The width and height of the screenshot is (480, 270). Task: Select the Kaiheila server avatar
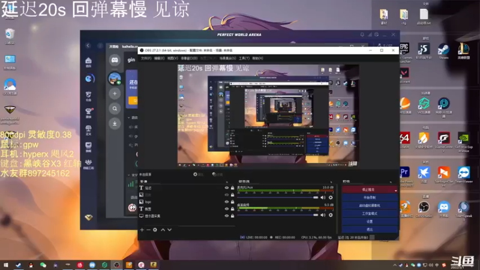(x=115, y=79)
